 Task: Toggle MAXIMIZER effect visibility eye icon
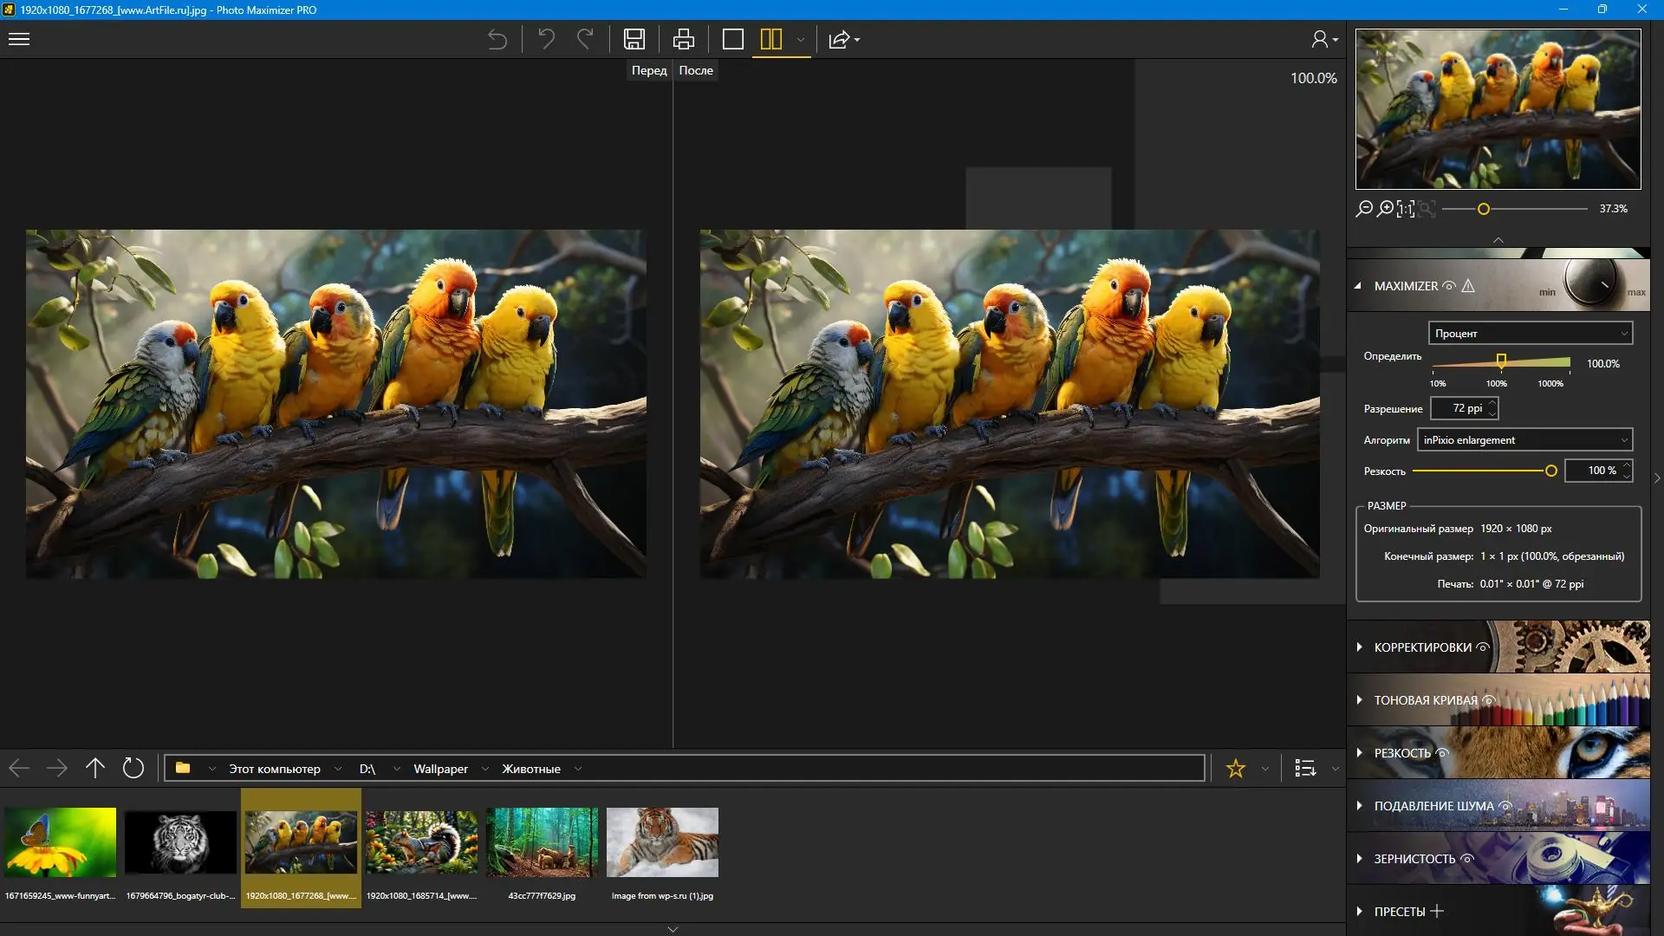click(x=1448, y=286)
